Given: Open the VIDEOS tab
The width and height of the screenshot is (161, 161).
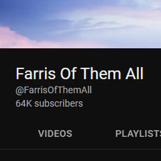Looking at the screenshot, I should [55, 133].
